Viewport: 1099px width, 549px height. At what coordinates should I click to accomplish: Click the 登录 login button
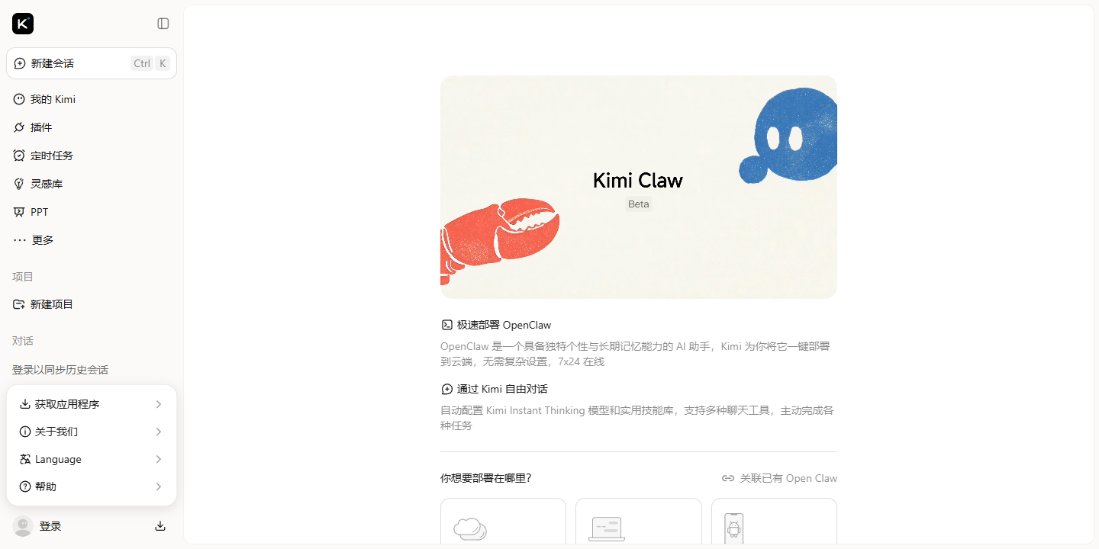pos(50,526)
